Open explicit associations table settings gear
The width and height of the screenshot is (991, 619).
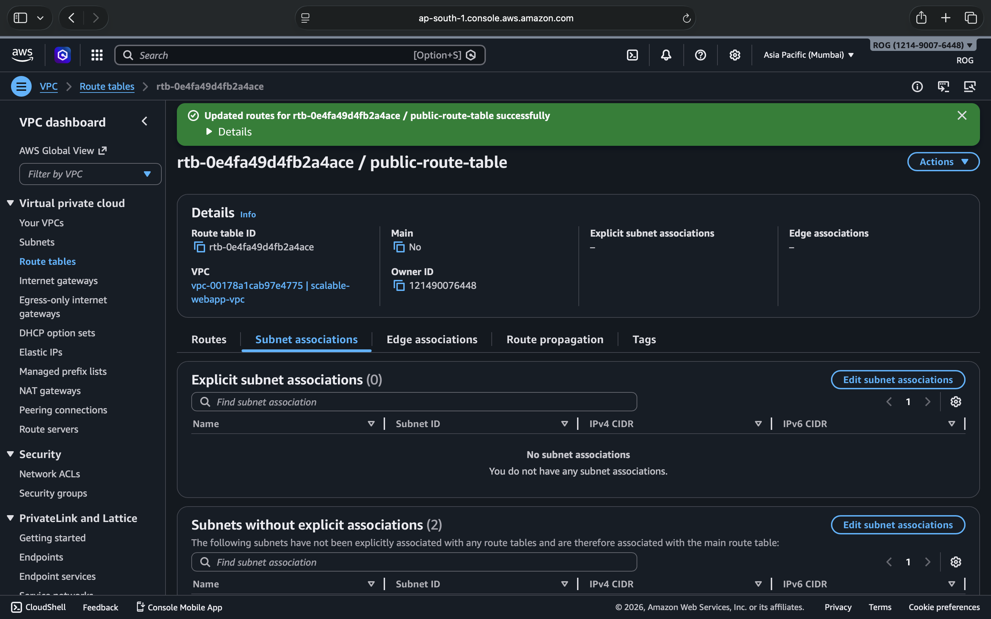[955, 402]
